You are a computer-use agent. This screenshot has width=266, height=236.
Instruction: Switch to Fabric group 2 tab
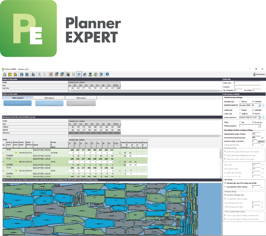click(x=49, y=98)
